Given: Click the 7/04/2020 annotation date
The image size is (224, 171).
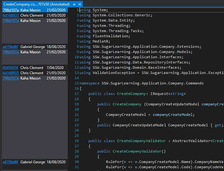Looking at the screenshot, I should click(x=55, y=68).
